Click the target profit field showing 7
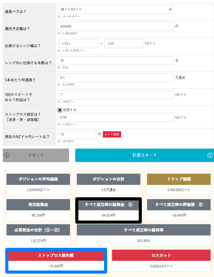The width and height of the screenshot is (214, 277). click(x=116, y=95)
